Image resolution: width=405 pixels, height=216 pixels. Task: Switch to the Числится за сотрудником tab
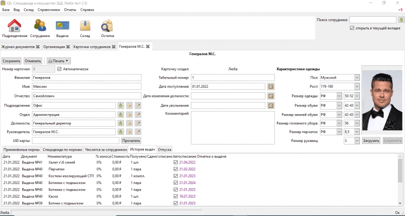(106, 150)
